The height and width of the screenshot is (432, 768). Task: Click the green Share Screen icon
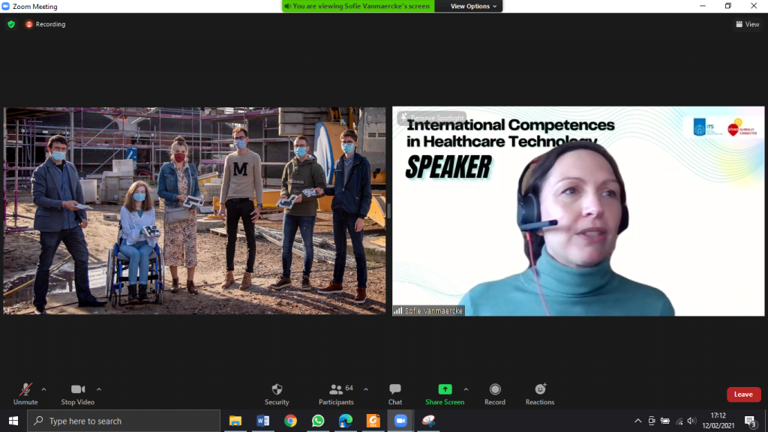click(x=445, y=389)
